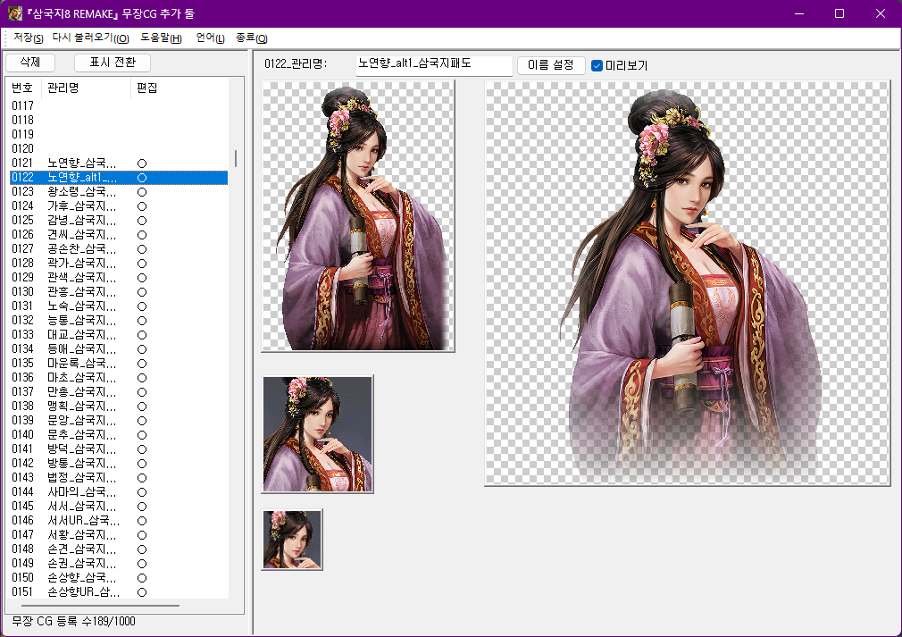Viewport: 902px width, 637px height.
Task: Sort list by 관리명 column header
Action: pyautogui.click(x=87, y=88)
